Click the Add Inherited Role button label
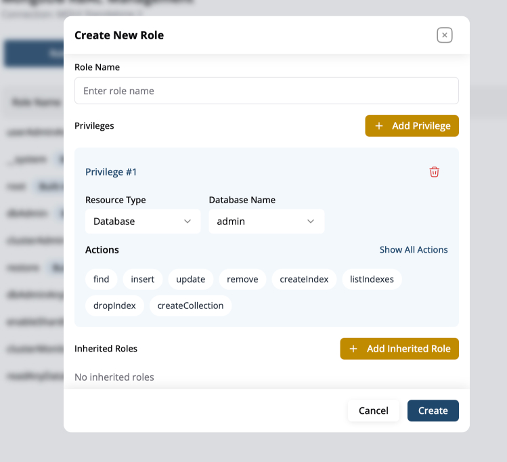507x462 pixels. pos(408,349)
